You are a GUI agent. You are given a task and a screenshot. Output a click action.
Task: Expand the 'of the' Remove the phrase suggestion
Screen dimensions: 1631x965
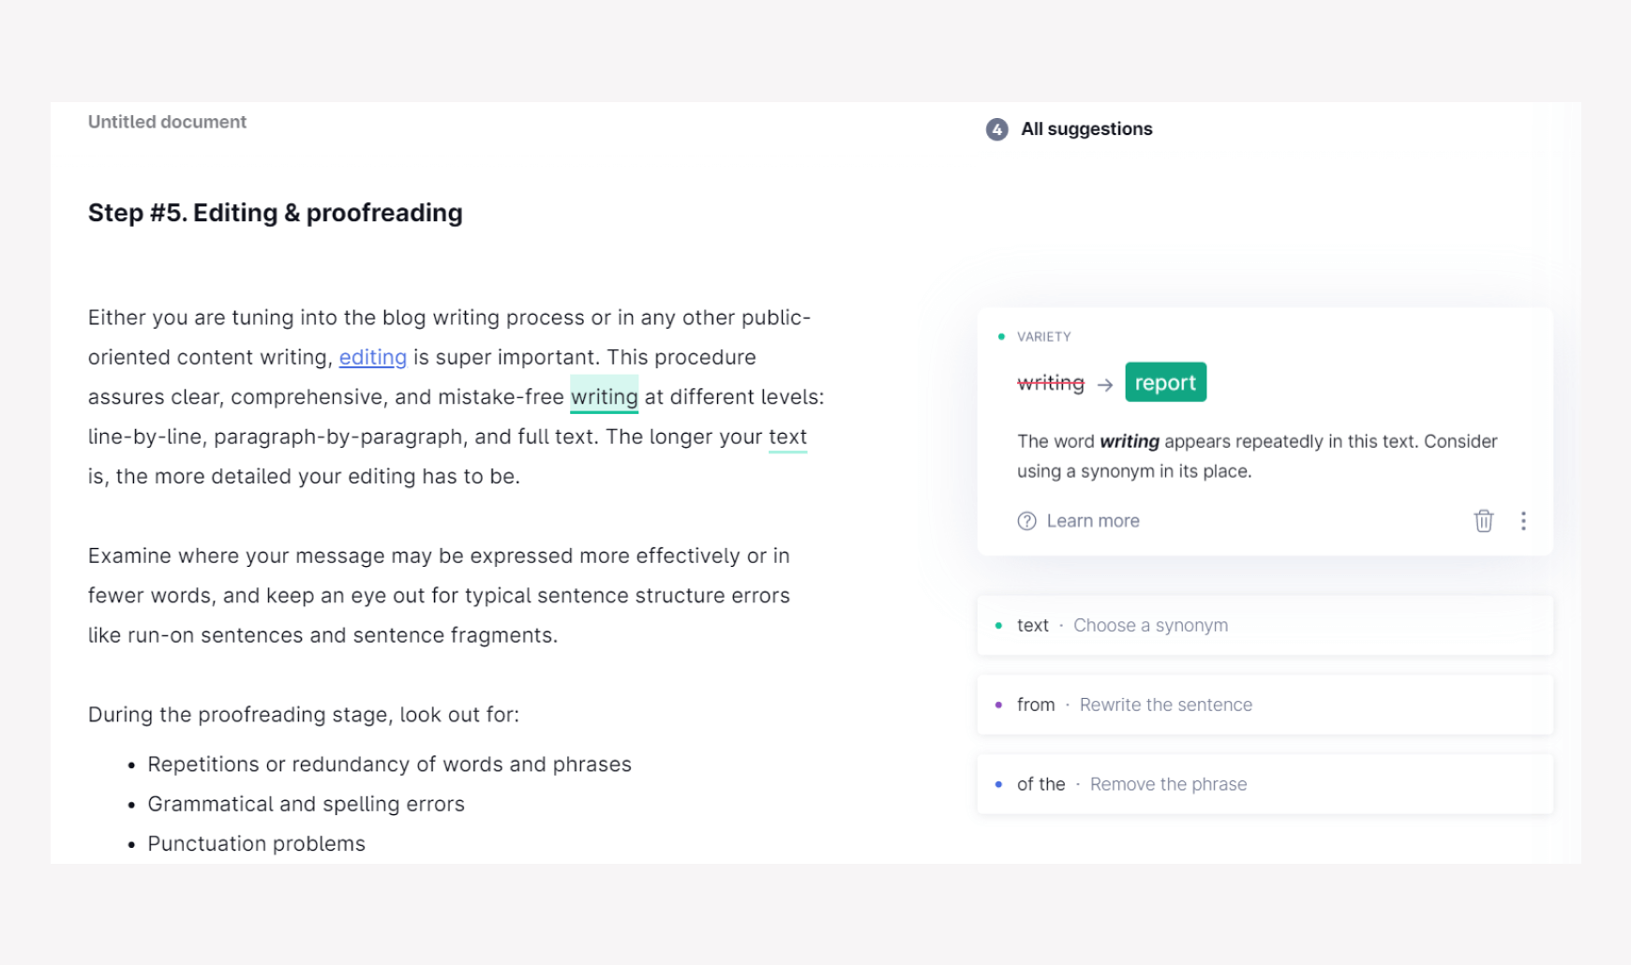1264,784
